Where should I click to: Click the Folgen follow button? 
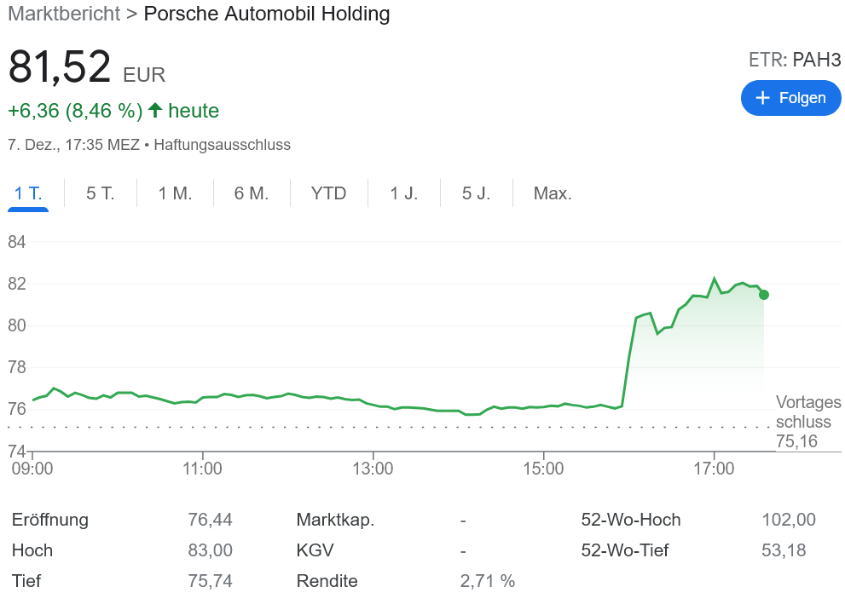tap(790, 98)
